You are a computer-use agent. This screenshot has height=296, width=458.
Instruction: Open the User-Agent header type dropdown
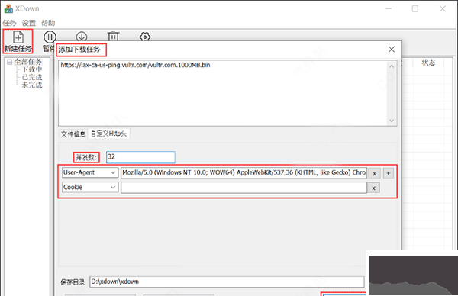tap(90, 172)
